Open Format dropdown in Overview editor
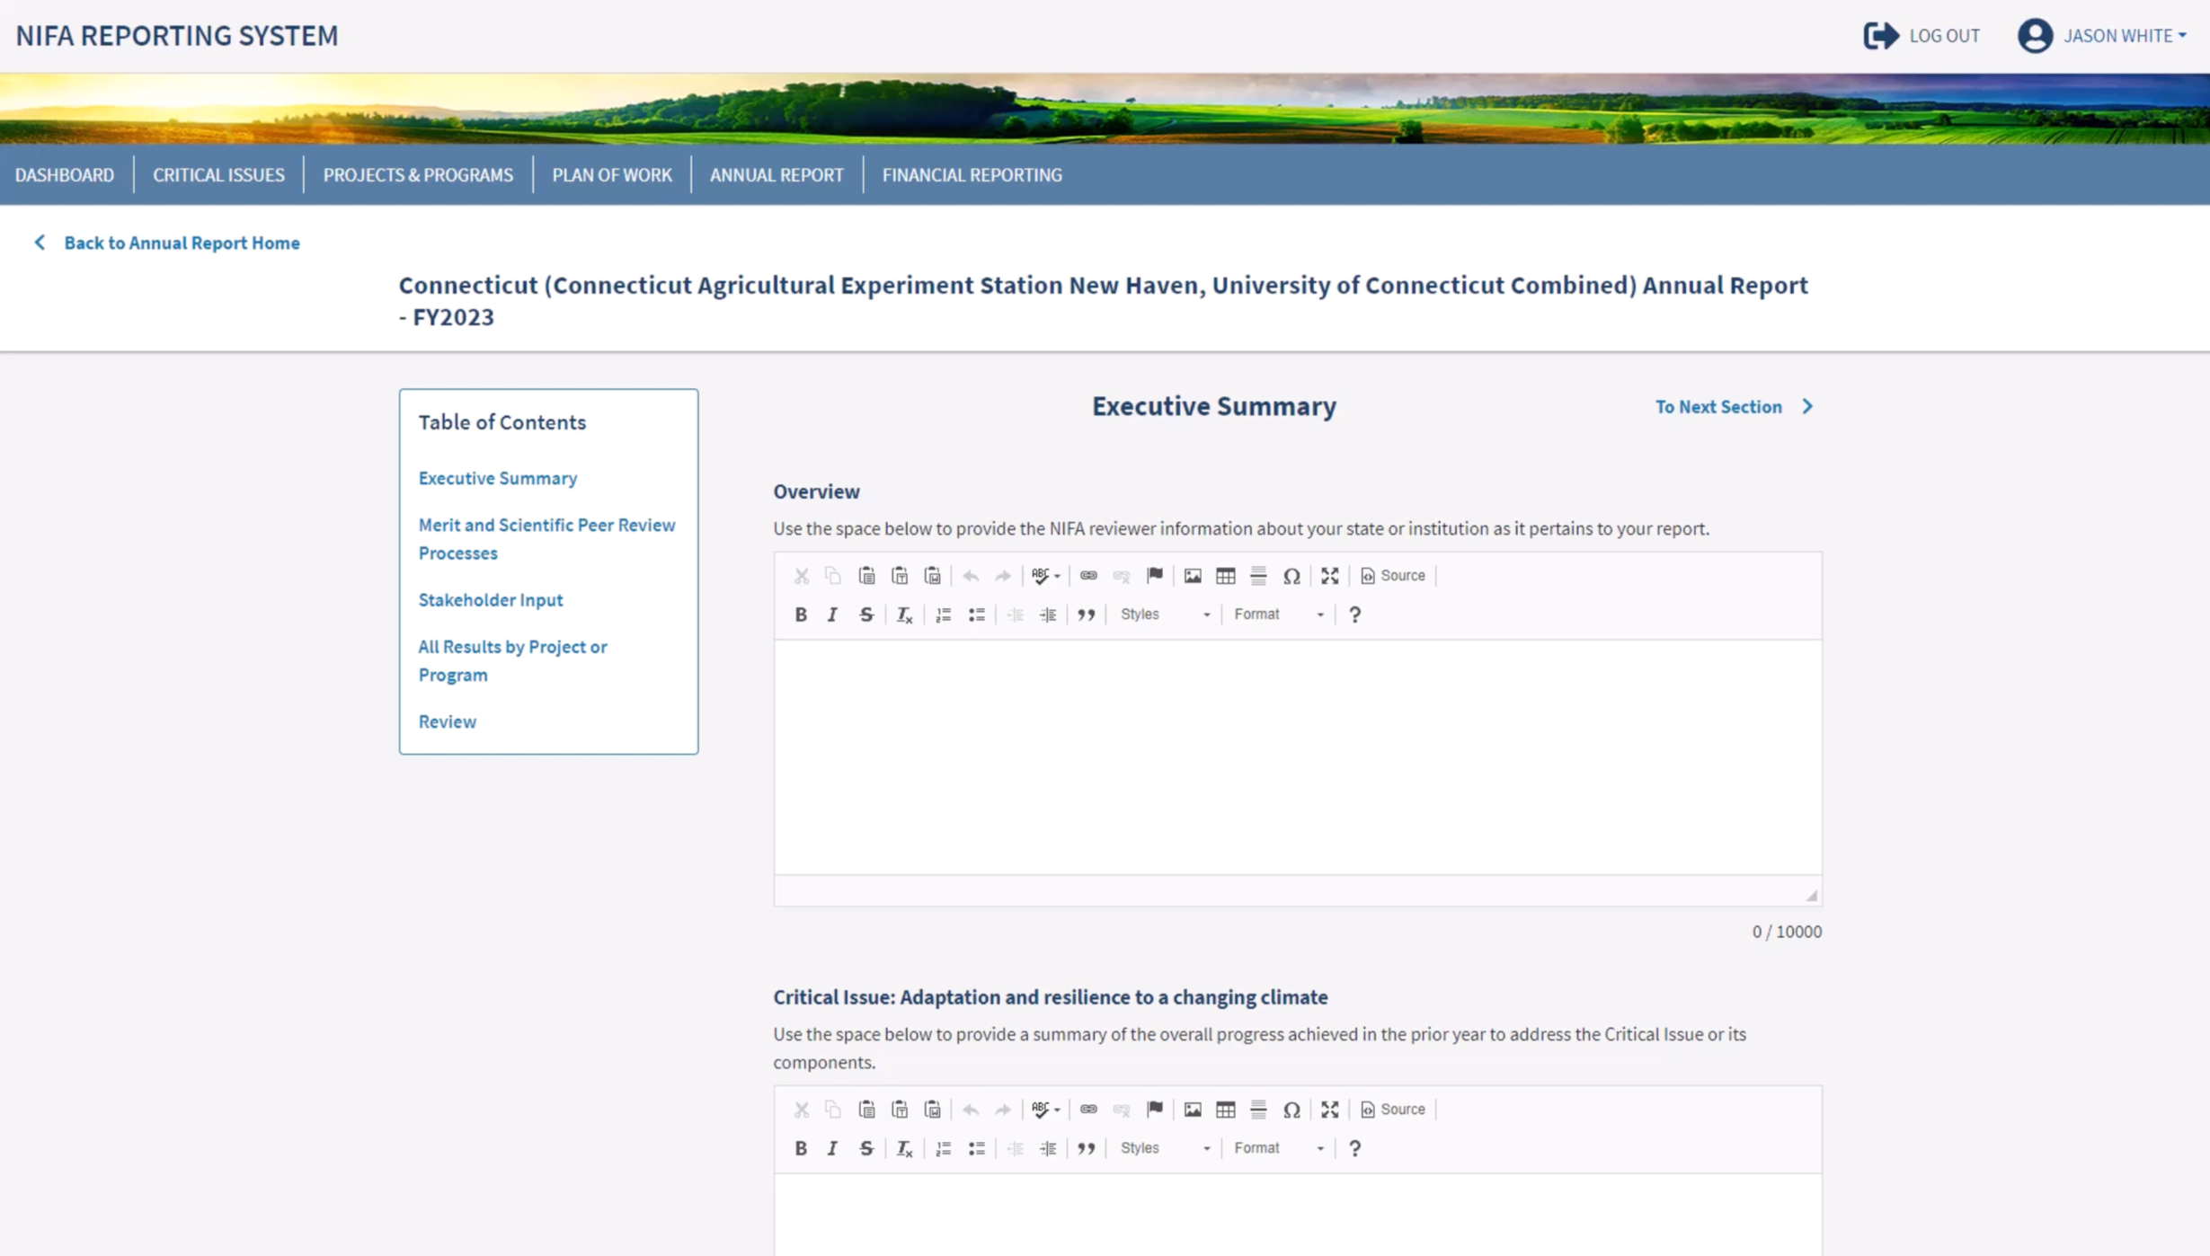Image resolution: width=2210 pixels, height=1256 pixels. 1278,615
